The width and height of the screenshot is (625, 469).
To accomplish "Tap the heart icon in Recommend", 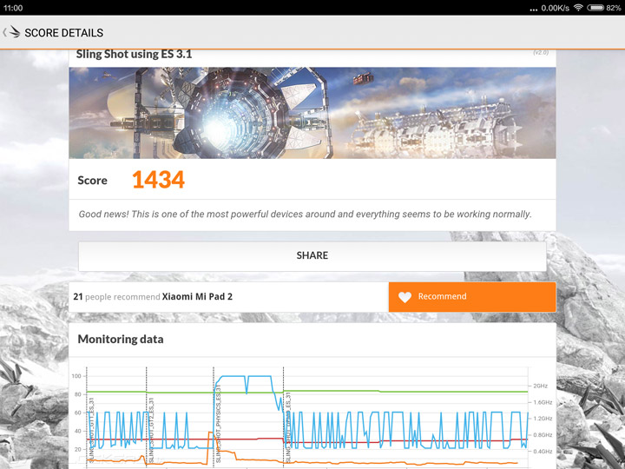I will tap(405, 297).
